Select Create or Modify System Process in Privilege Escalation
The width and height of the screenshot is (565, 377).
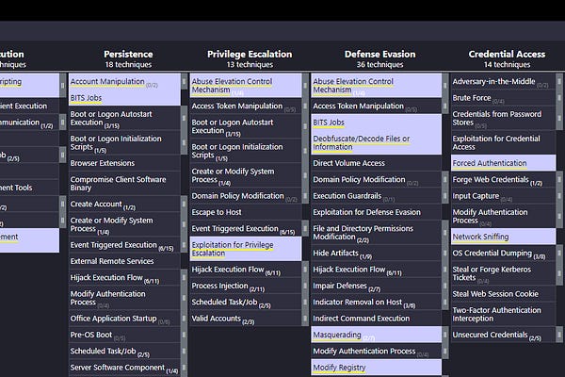click(x=246, y=175)
